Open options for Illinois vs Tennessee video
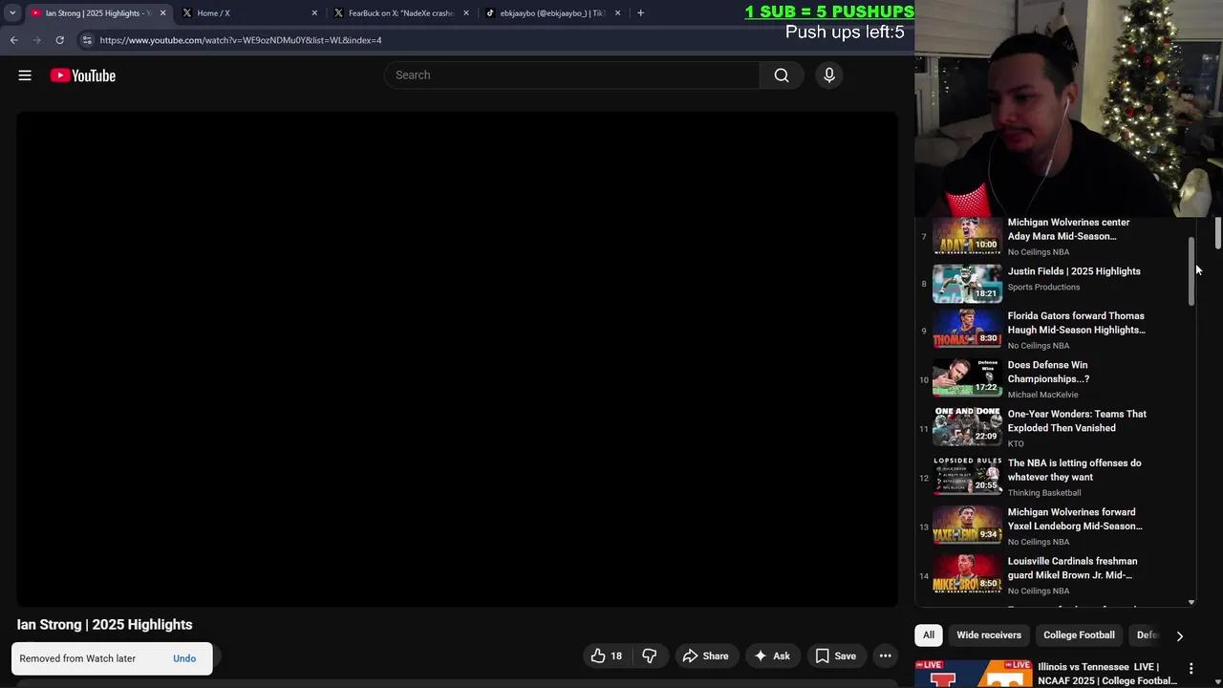The image size is (1223, 688). point(1191,669)
